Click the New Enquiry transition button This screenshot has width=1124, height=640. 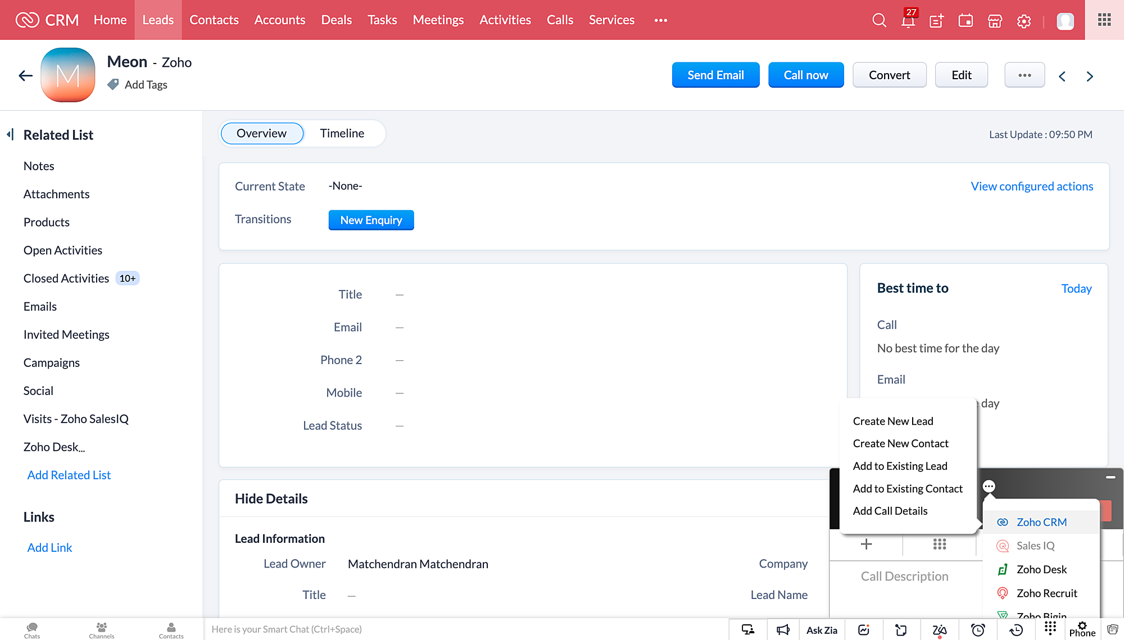tap(371, 220)
